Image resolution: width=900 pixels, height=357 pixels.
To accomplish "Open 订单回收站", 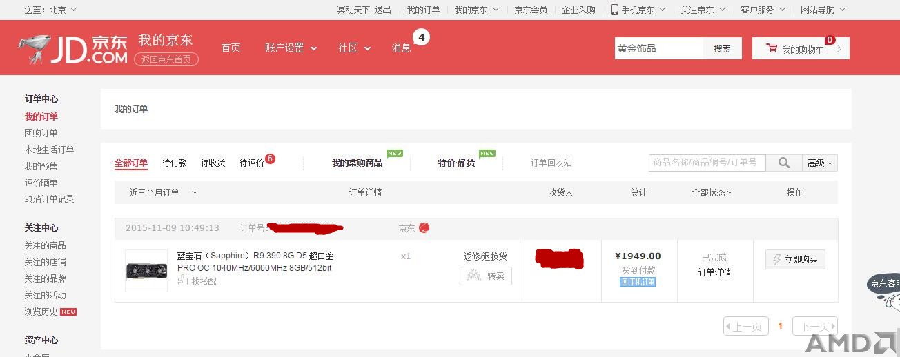I will [x=551, y=163].
